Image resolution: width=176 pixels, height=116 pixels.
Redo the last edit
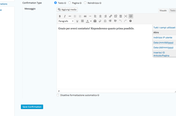[125, 21]
